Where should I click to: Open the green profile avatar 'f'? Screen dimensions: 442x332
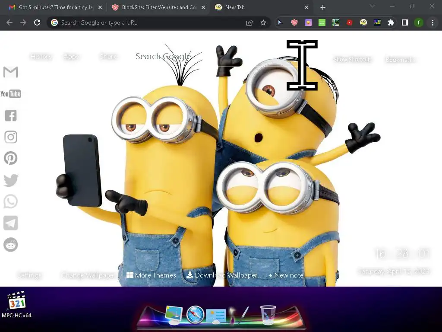(x=419, y=22)
